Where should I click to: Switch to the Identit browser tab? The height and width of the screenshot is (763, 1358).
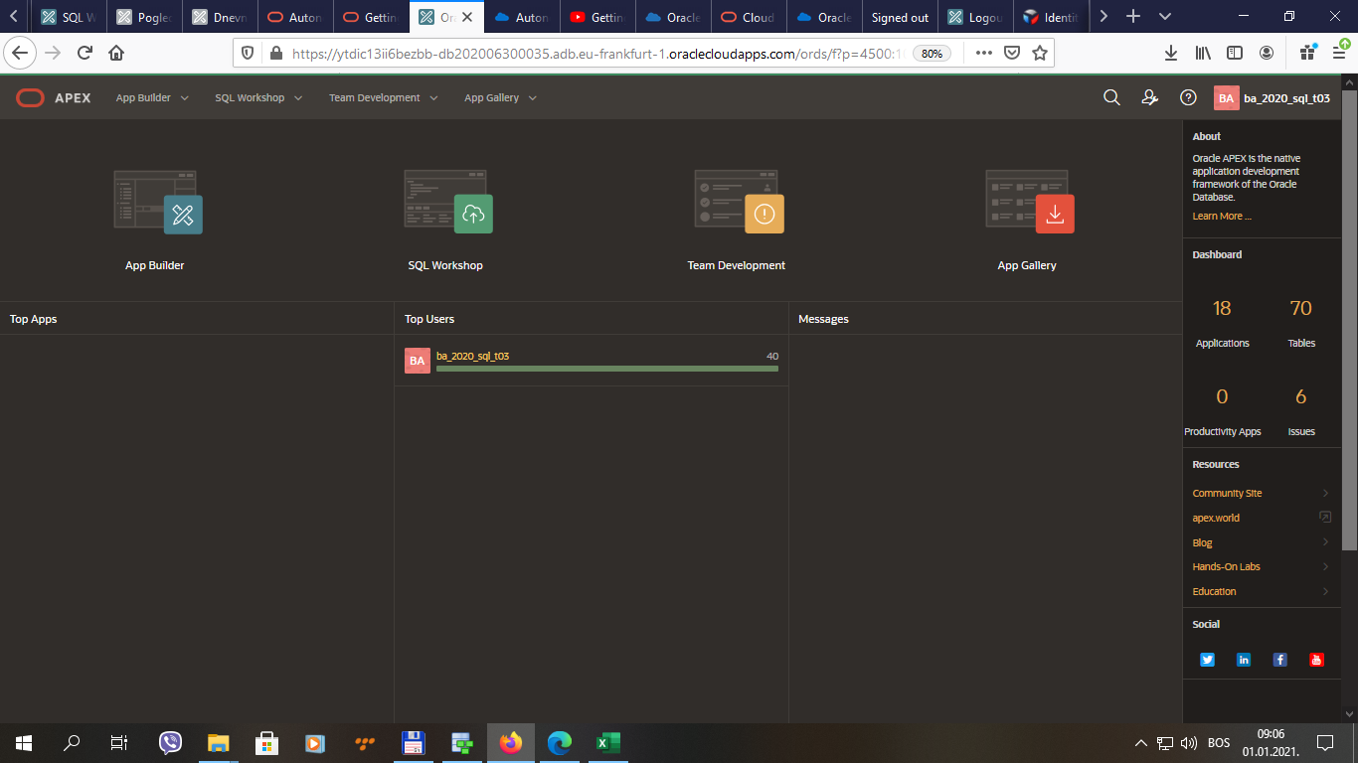click(x=1051, y=17)
